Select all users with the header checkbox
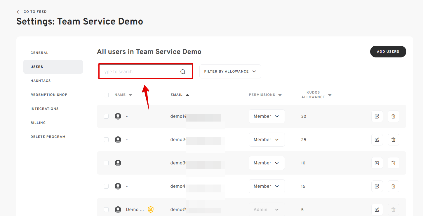Viewport: 423px width, 216px height. pyautogui.click(x=106, y=95)
